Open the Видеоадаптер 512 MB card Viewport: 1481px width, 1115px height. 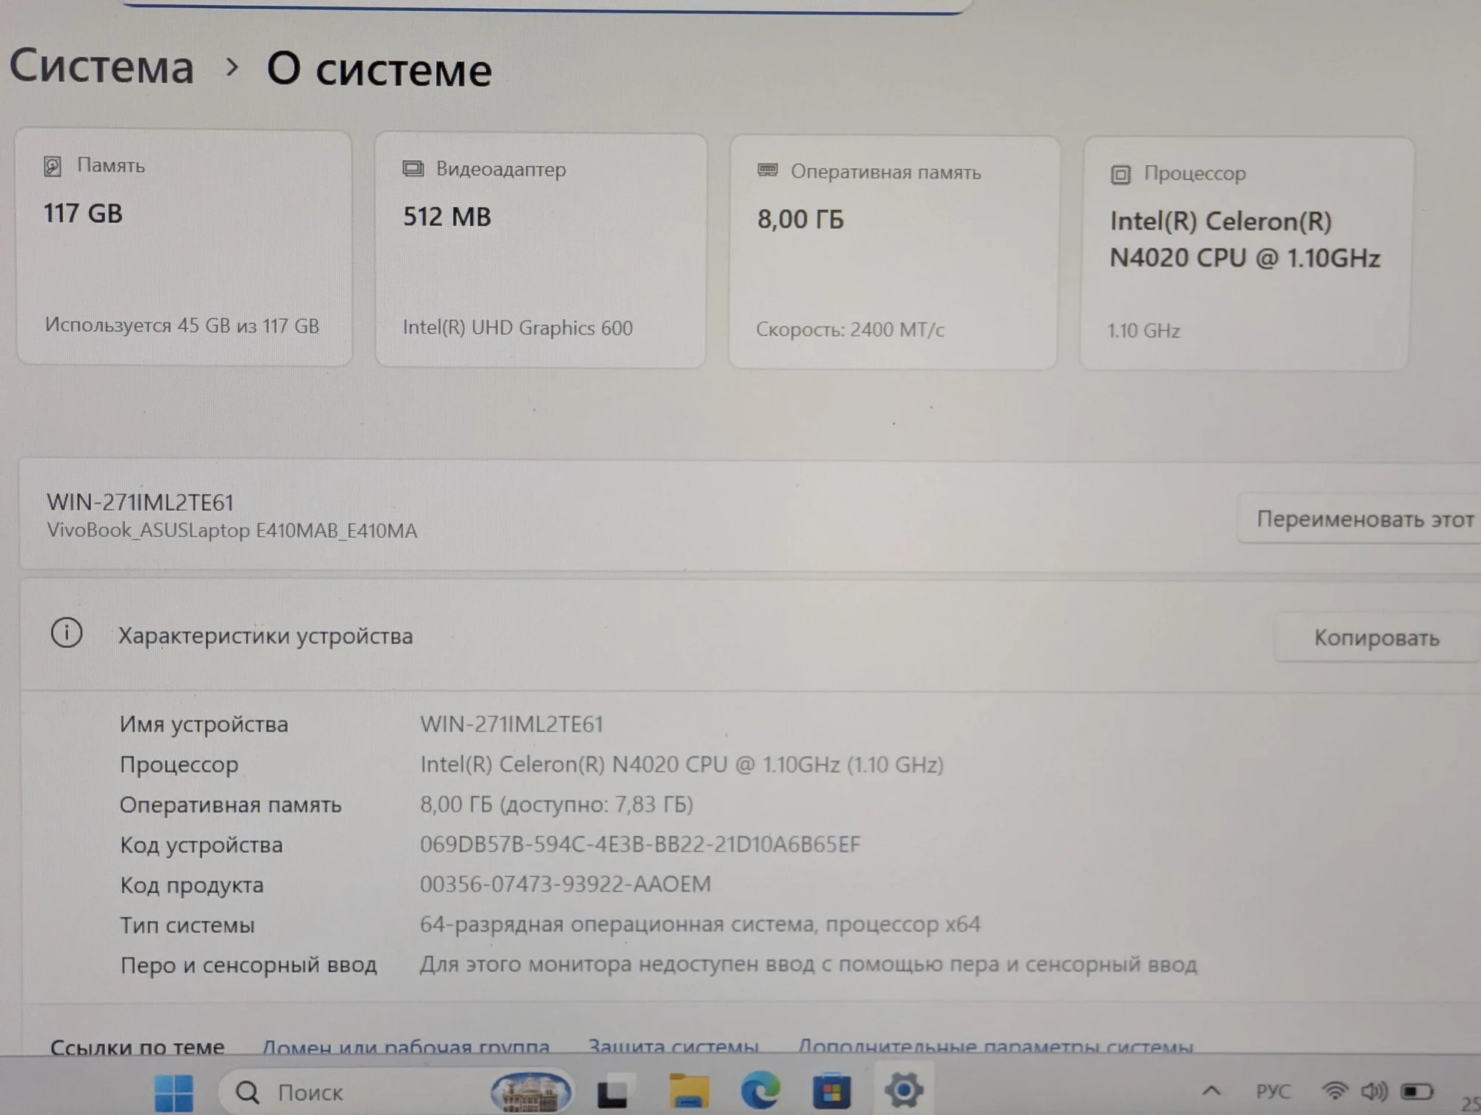(541, 251)
